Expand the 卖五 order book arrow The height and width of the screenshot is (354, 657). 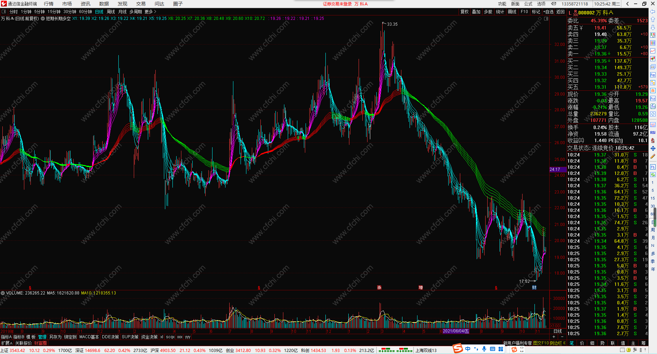pos(581,28)
